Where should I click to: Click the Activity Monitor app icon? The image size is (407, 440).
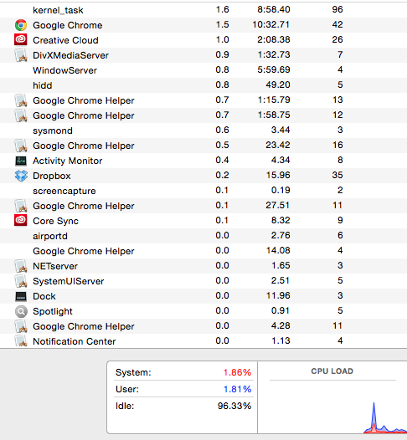21,161
